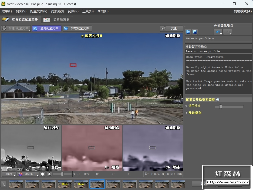The height and width of the screenshot is (190, 253).
Task: Click the brightness sun icon
Action: [x=49, y=174]
